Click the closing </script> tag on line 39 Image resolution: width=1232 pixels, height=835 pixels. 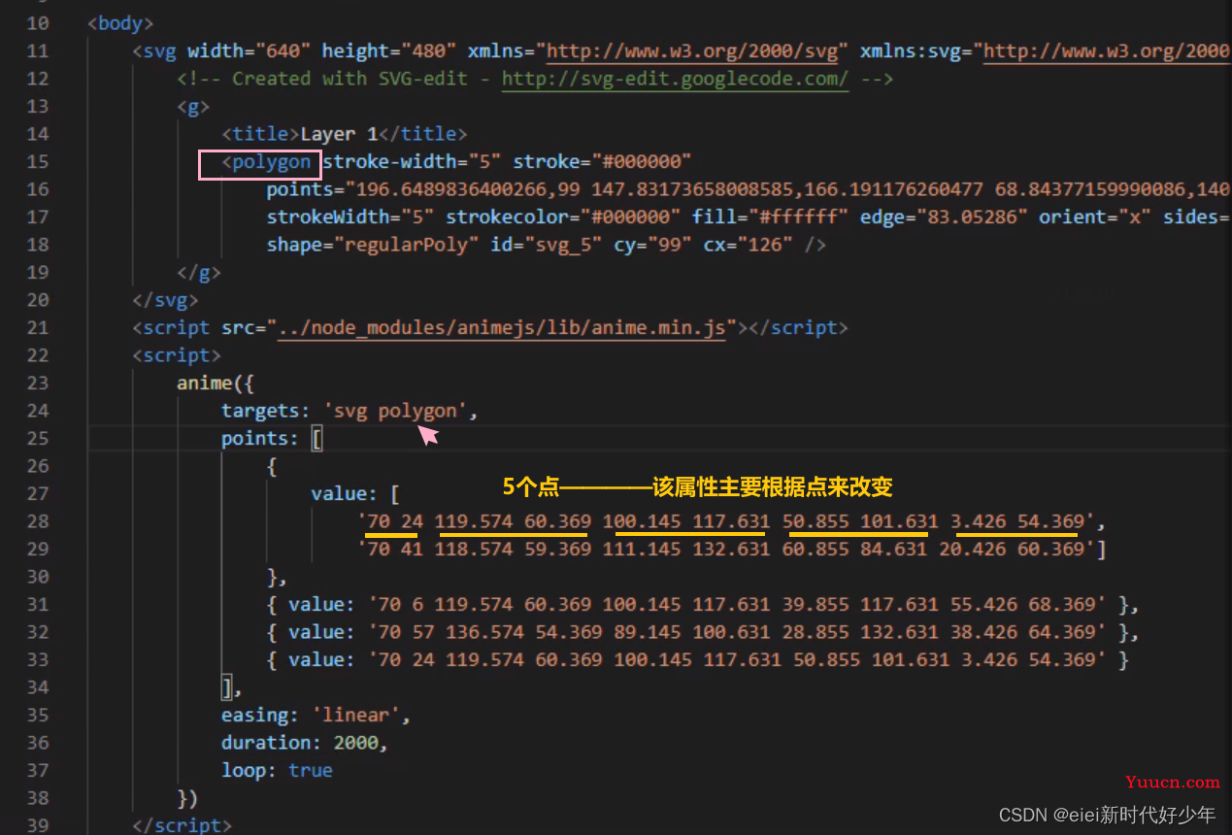point(183,825)
